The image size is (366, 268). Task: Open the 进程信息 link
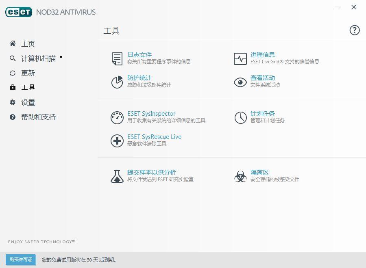(263, 55)
